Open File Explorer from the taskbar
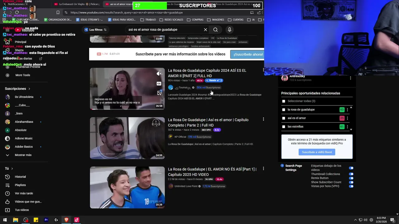Screen dimensions: 399x224 (x=15, y=220)
